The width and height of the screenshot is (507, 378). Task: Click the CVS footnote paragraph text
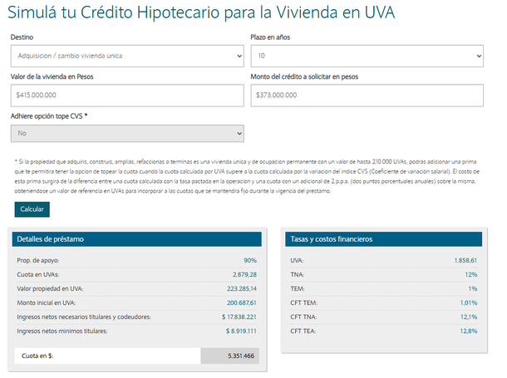point(249,176)
